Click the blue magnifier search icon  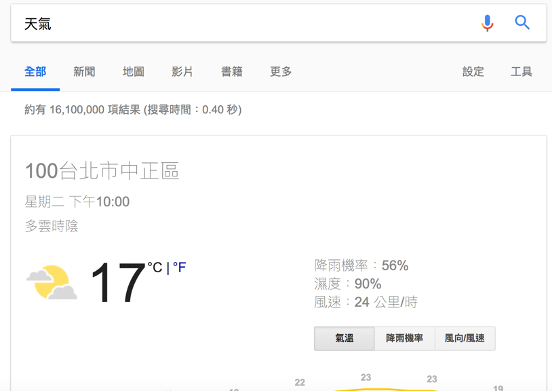click(522, 22)
